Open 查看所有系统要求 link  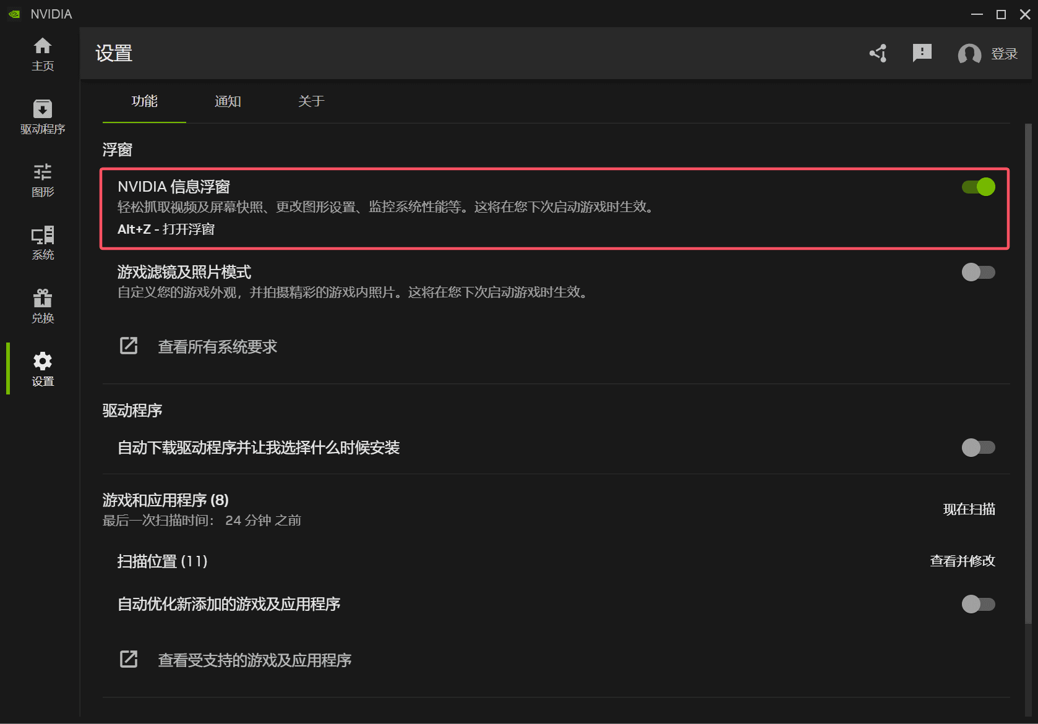click(217, 347)
